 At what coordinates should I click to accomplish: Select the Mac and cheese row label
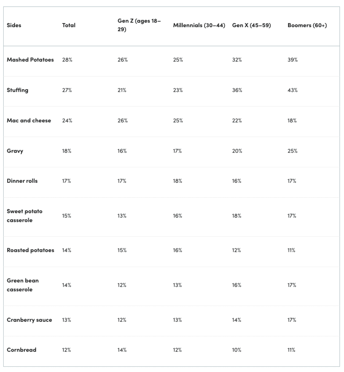coord(29,120)
